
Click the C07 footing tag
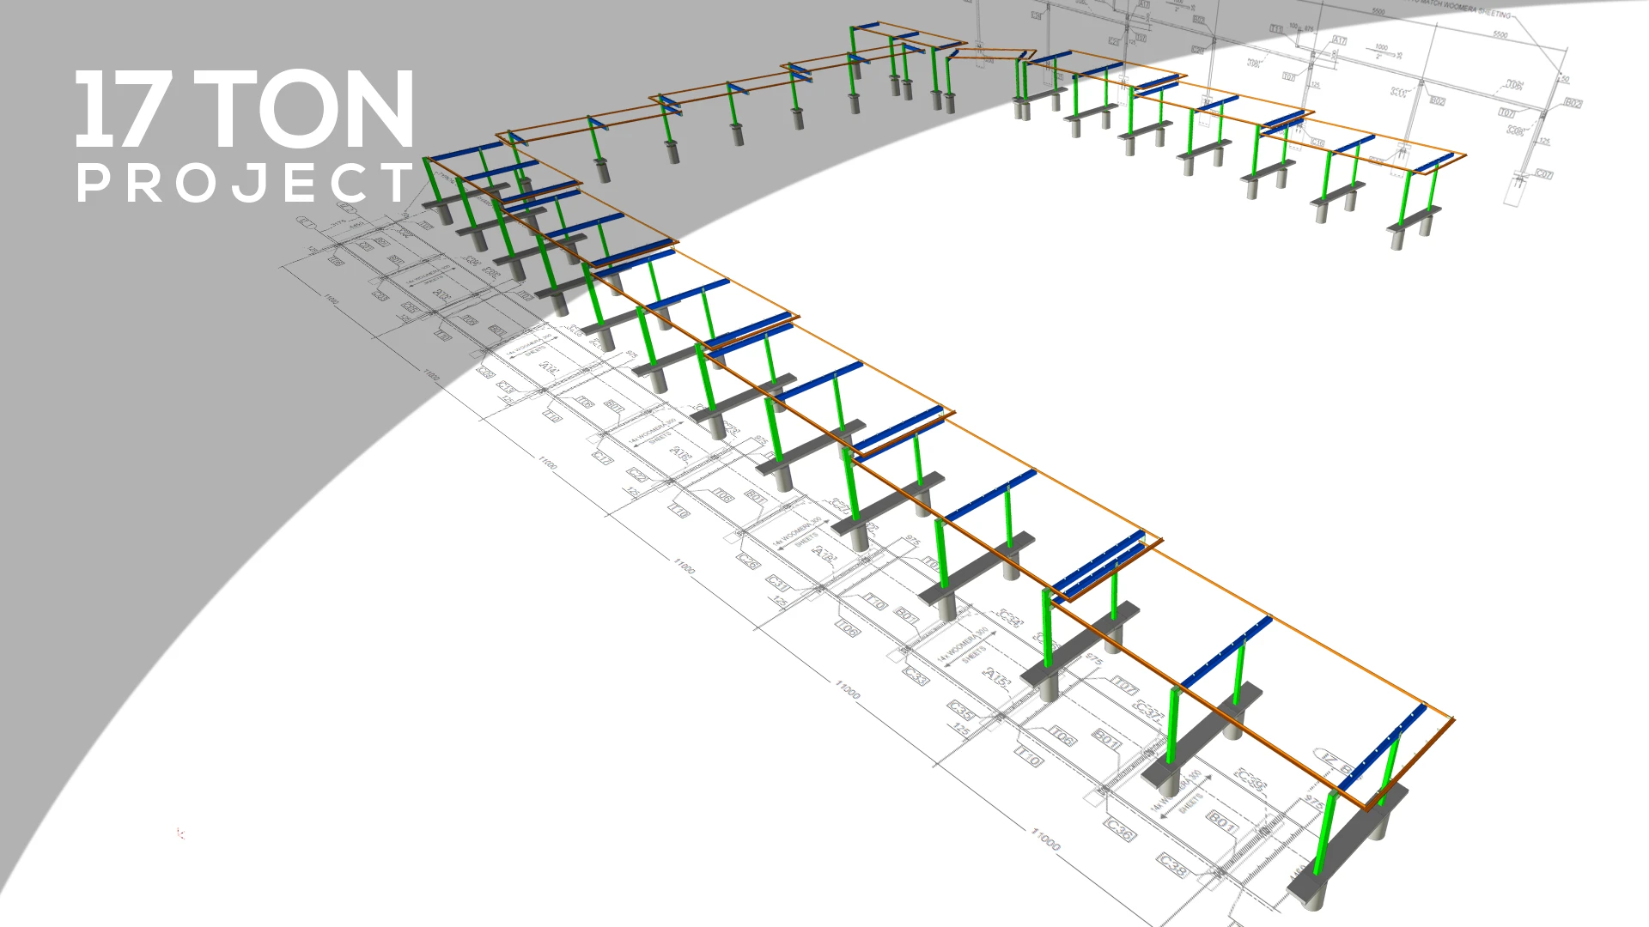pyautogui.click(x=1543, y=174)
